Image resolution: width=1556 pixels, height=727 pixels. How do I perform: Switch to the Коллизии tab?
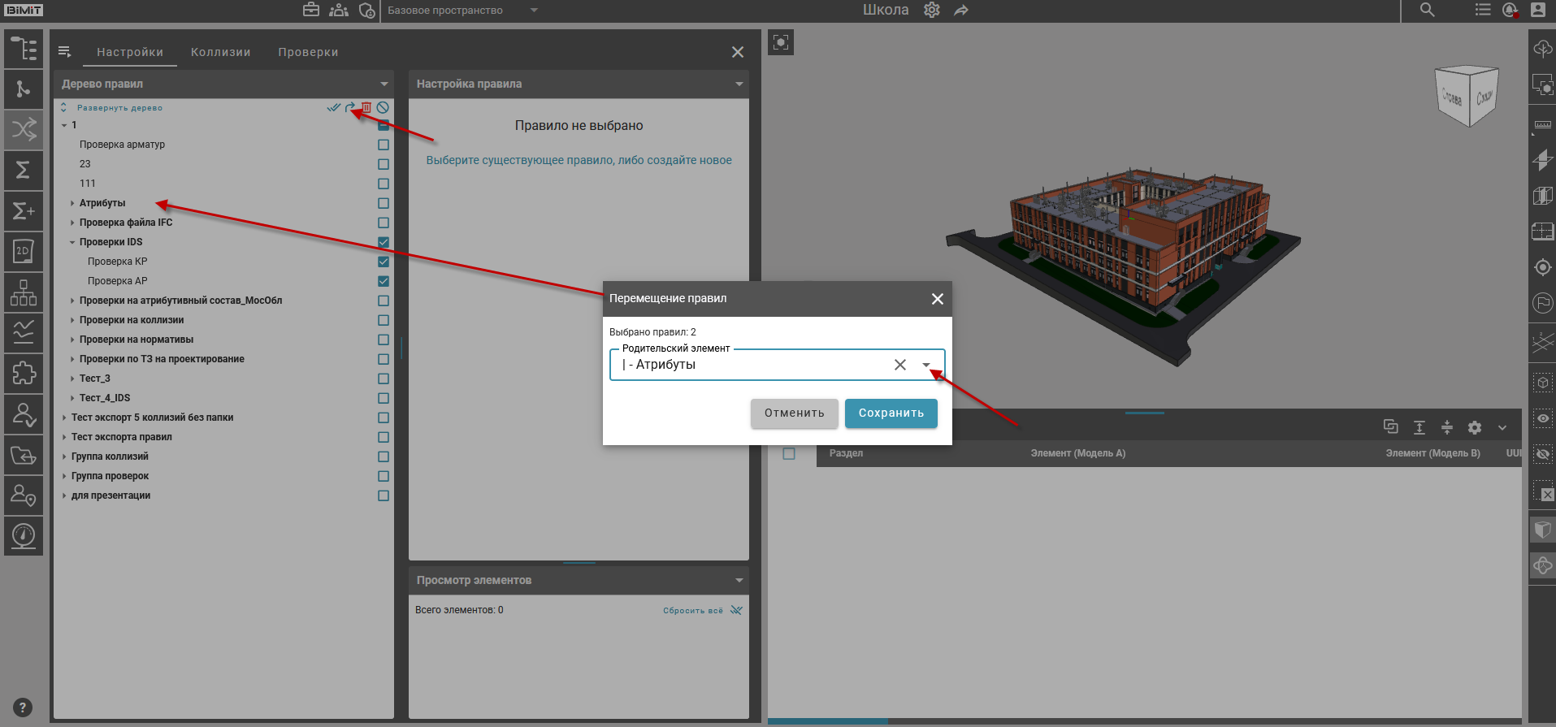220,52
